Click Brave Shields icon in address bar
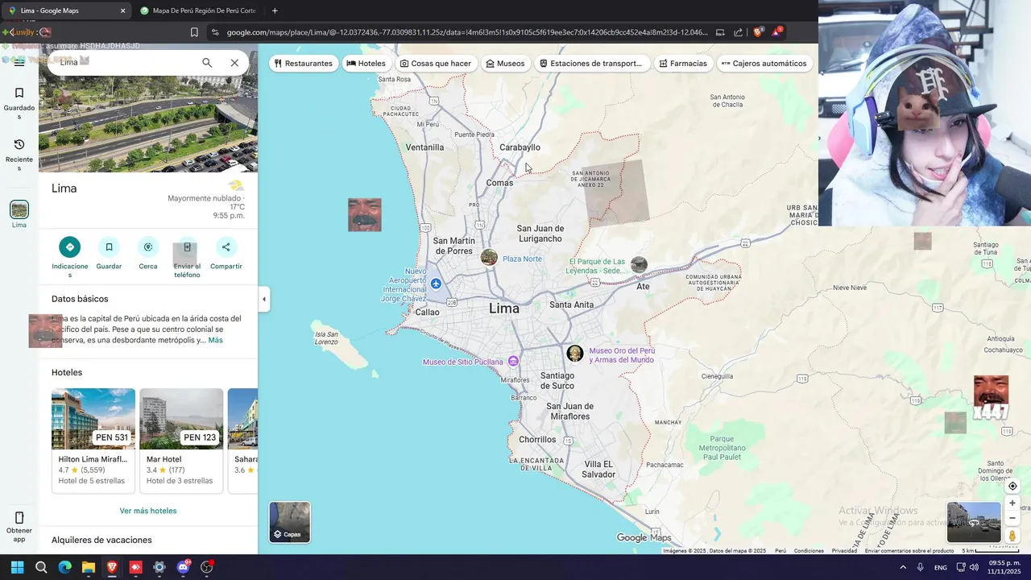This screenshot has height=580, width=1031. 758,32
